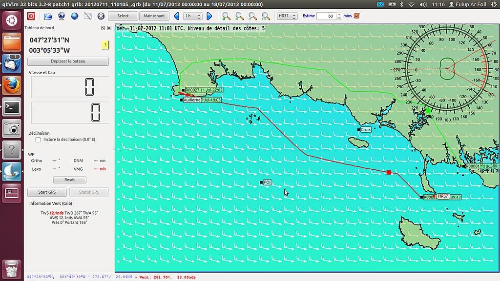Image resolution: width=500 pixels, height=281 pixels.
Task: Toggle the Estime checkbox in toolbar
Action: [357, 16]
